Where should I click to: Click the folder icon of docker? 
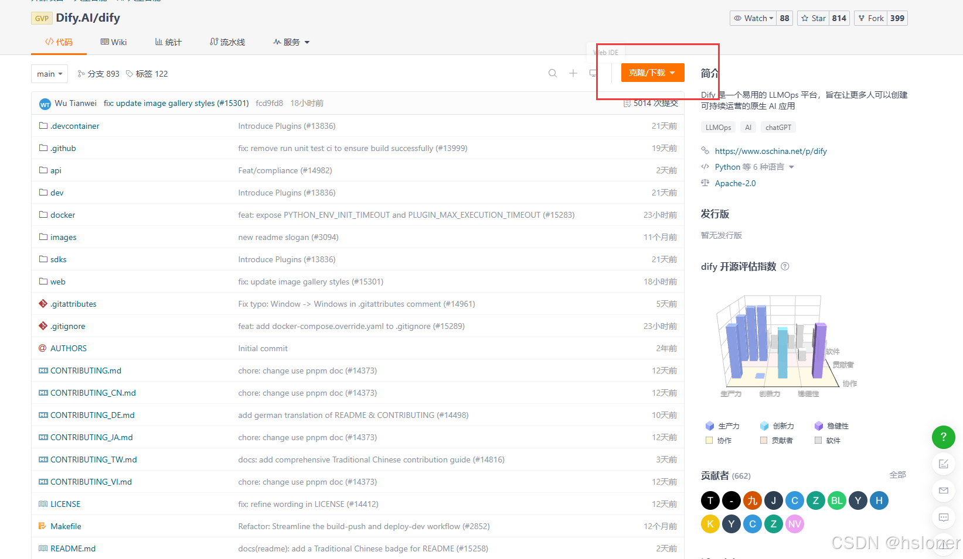pos(43,215)
